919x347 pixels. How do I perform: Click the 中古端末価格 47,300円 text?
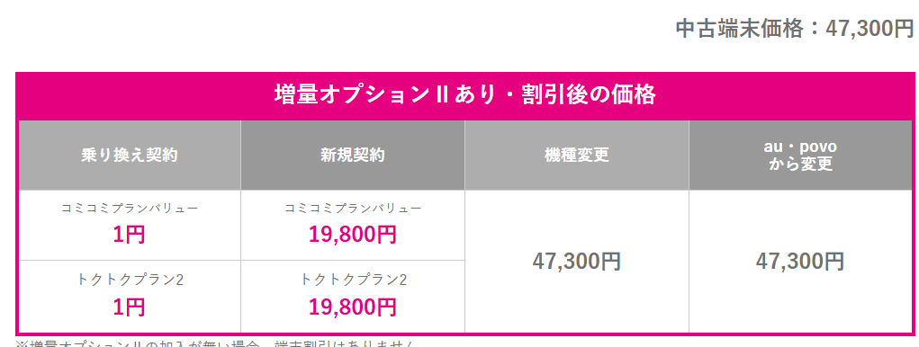(x=795, y=28)
